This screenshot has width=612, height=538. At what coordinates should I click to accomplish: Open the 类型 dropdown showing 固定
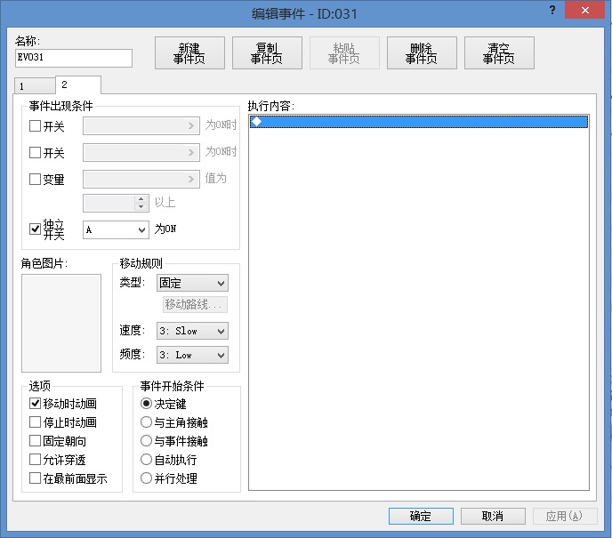tap(192, 283)
